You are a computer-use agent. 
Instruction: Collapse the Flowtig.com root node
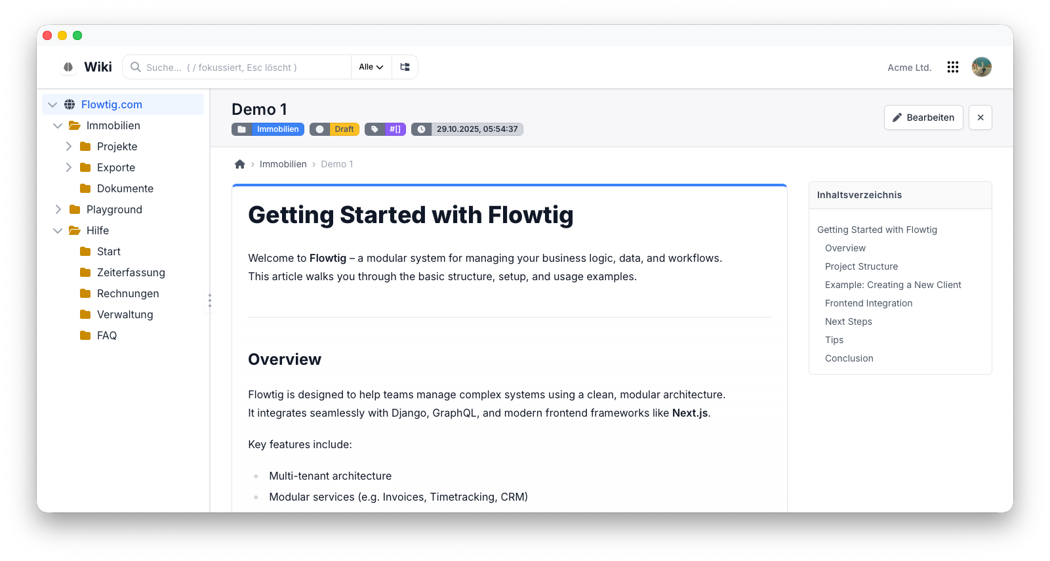click(52, 104)
